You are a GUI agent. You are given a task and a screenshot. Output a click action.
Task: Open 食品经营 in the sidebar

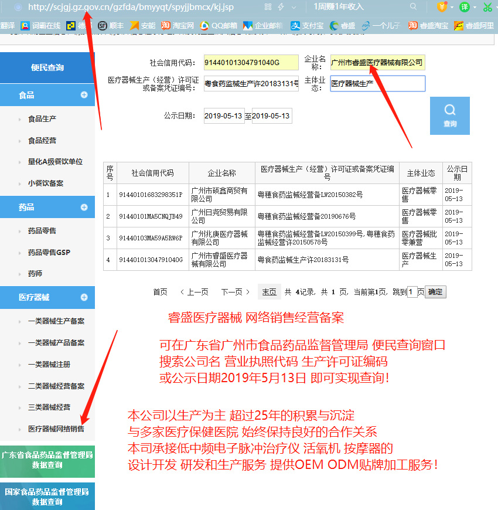tap(42, 141)
